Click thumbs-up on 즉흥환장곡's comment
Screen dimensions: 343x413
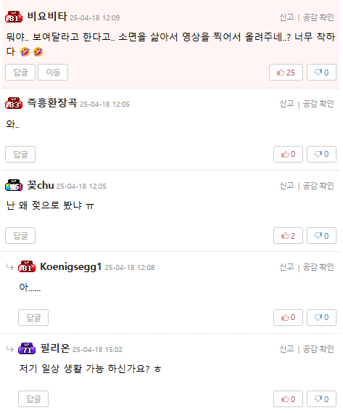point(288,154)
